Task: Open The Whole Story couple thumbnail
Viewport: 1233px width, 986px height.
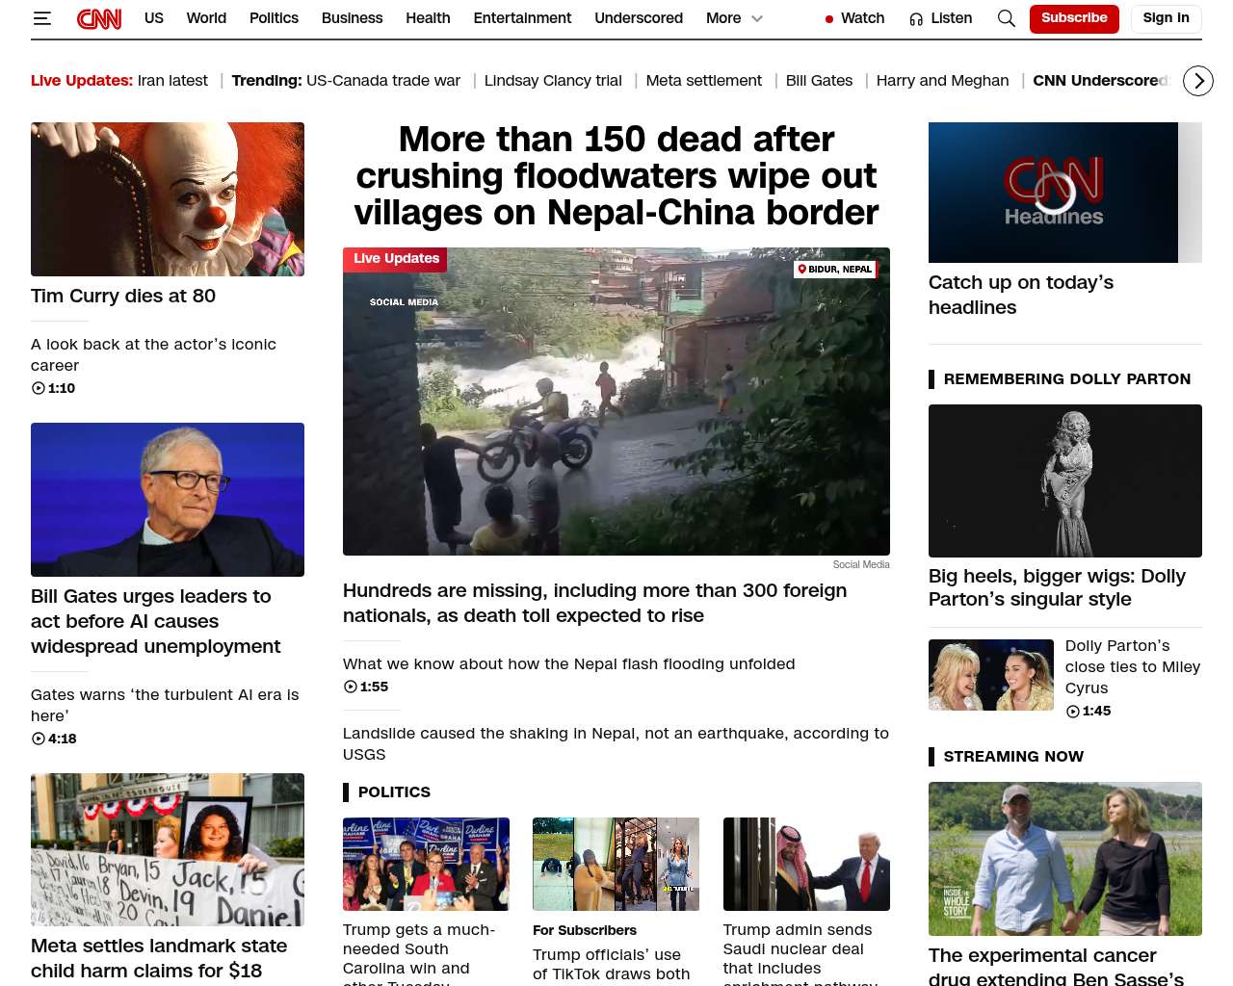Action: point(1065,859)
